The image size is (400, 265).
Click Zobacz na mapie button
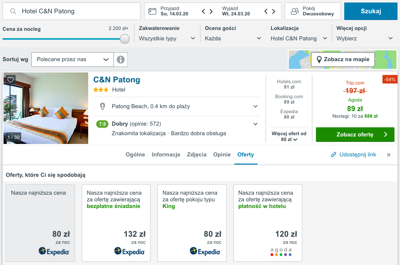click(x=343, y=59)
